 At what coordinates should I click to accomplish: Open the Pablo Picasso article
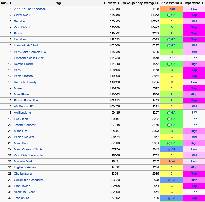click(x=23, y=76)
